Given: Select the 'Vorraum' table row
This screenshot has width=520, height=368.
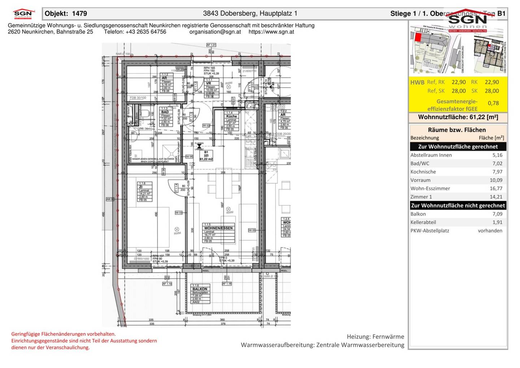Looking at the screenshot, I should pyautogui.click(x=458, y=180).
